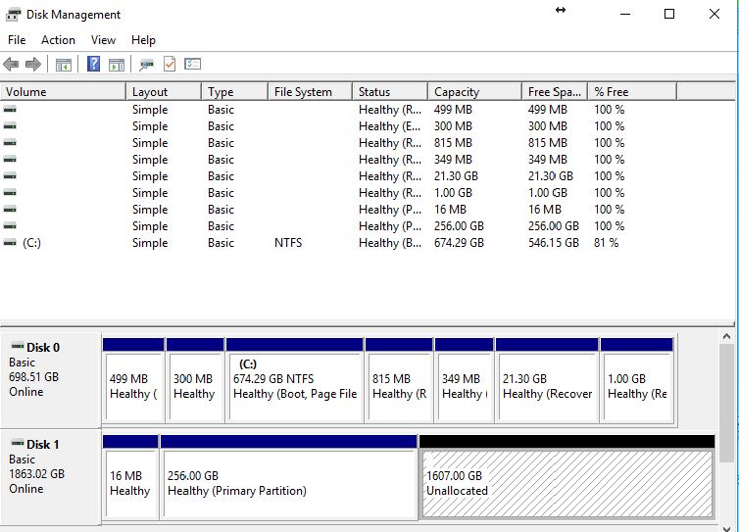Select the 1607.00 GB Unallocated space
Image resolution: width=739 pixels, height=532 pixels.
pyautogui.click(x=567, y=484)
